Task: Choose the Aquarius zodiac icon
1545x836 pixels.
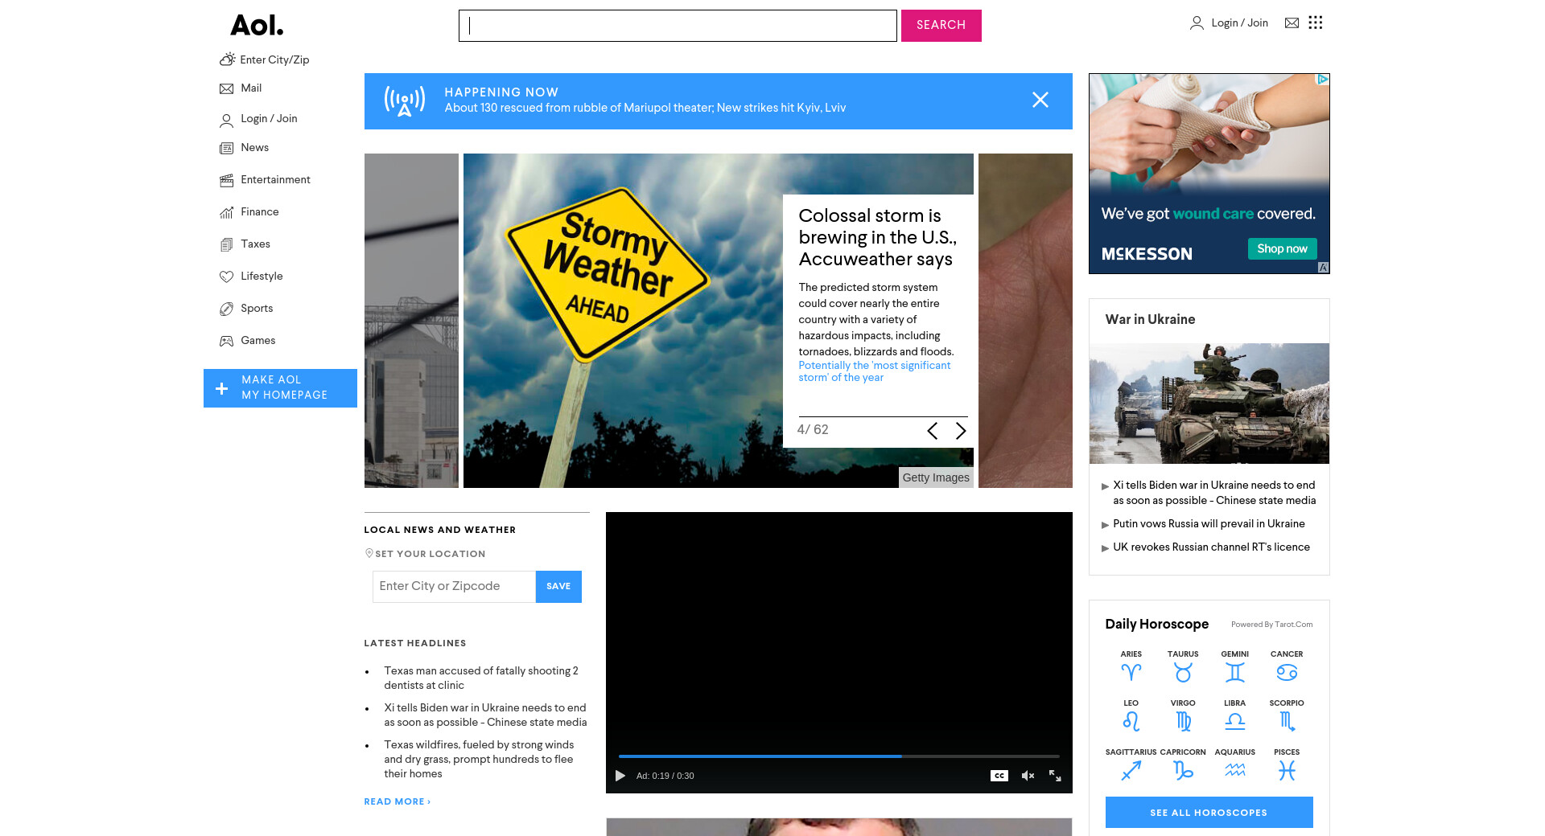Action: click(x=1234, y=770)
